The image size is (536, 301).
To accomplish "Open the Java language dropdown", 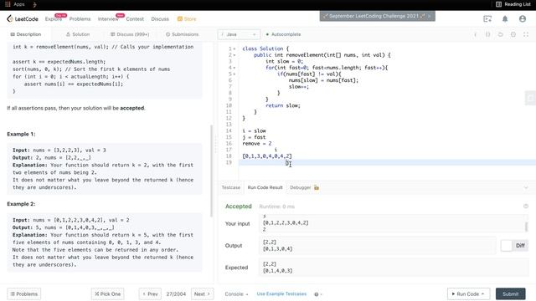I will click(x=239, y=34).
